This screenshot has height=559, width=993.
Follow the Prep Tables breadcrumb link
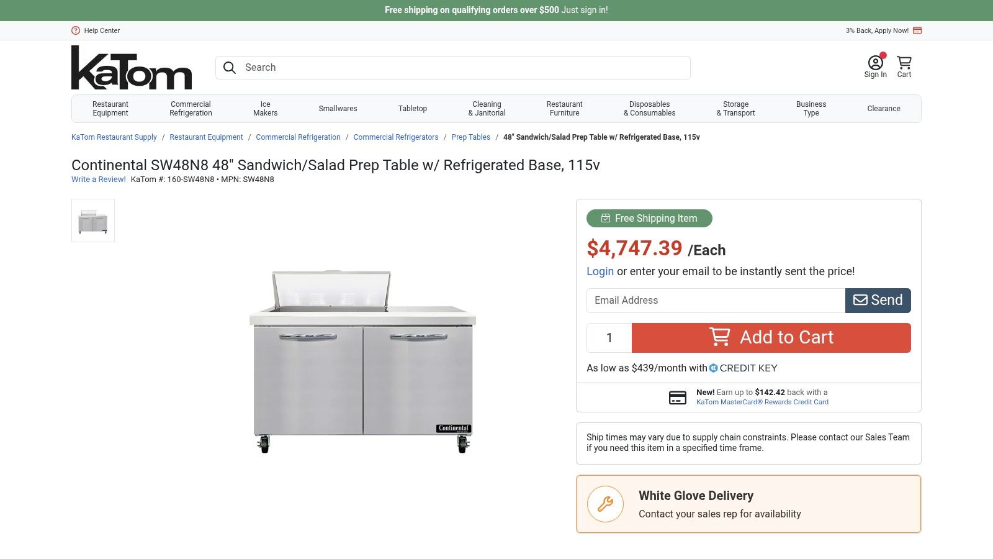[470, 137]
